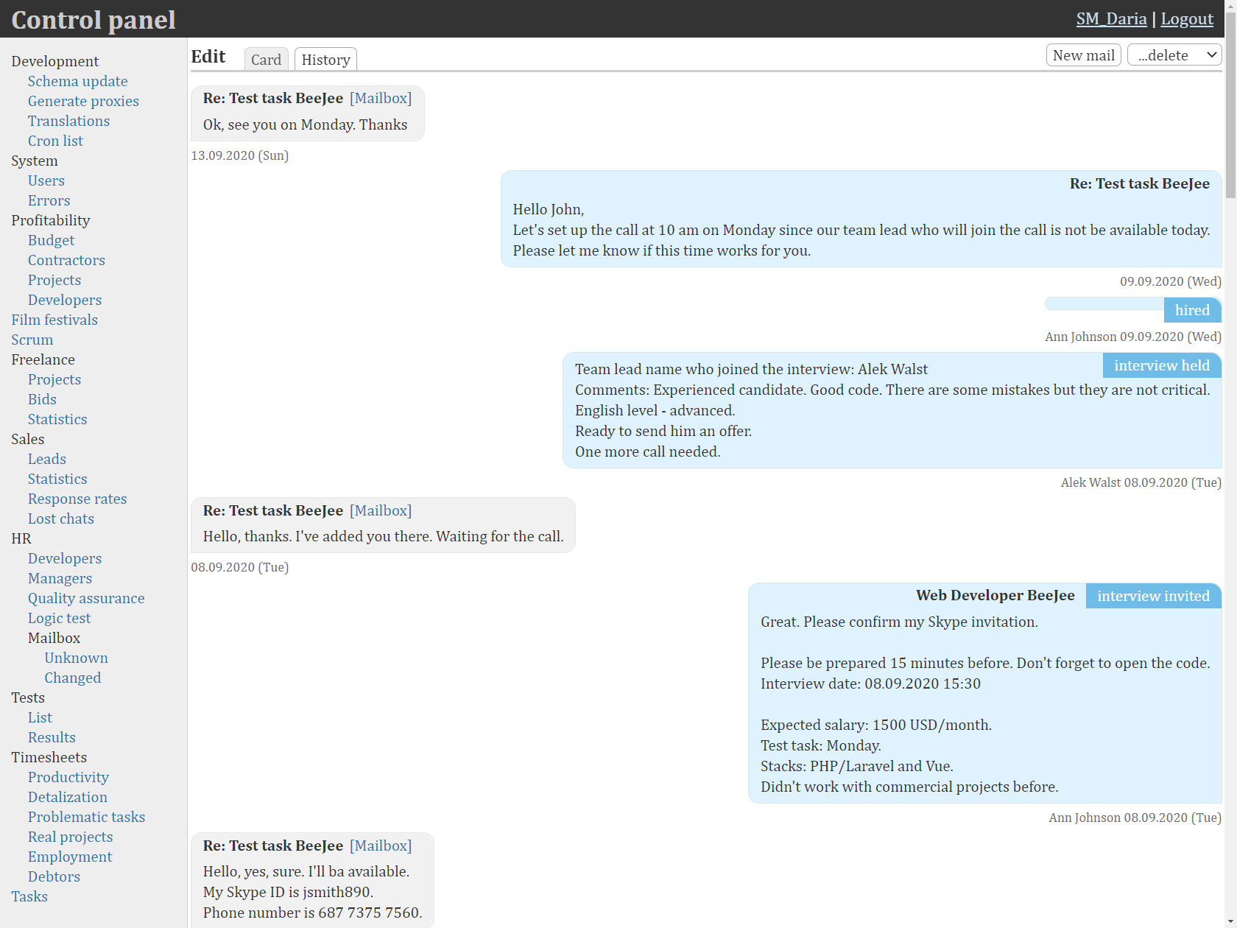
Task: Click the interview held status label
Action: coord(1161,365)
